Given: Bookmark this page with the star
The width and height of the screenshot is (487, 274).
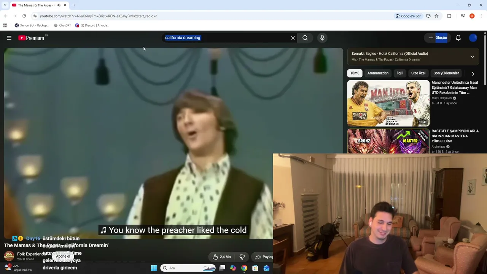Looking at the screenshot, I should 436,16.
